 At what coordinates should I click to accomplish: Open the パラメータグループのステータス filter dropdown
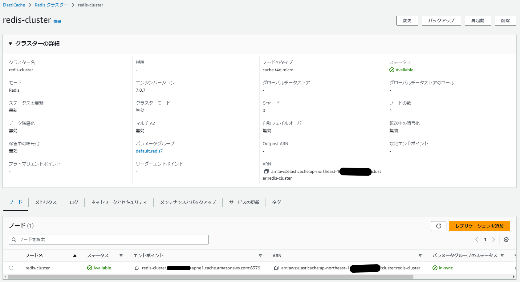click(502, 255)
